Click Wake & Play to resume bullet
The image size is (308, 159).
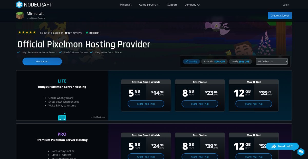tap(62, 105)
